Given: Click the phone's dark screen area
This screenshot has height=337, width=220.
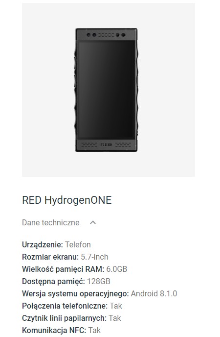Looking at the screenshot, I should pos(107,89).
